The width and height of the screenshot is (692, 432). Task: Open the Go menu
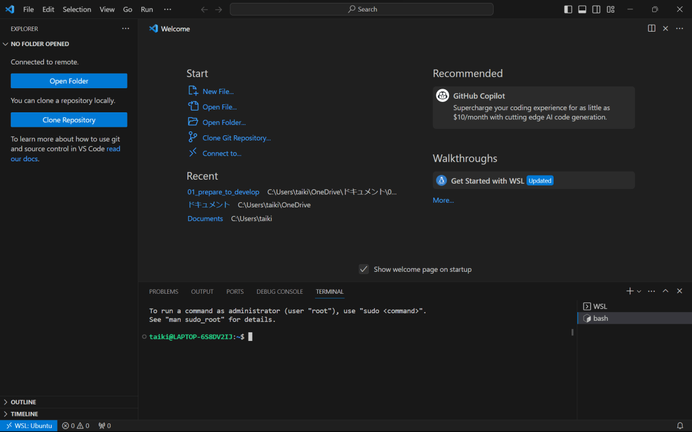[x=127, y=9]
